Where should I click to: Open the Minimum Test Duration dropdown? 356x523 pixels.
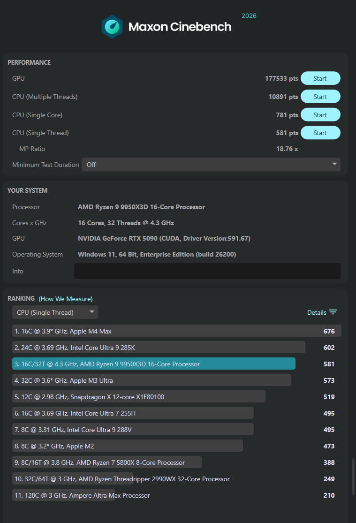(x=211, y=165)
